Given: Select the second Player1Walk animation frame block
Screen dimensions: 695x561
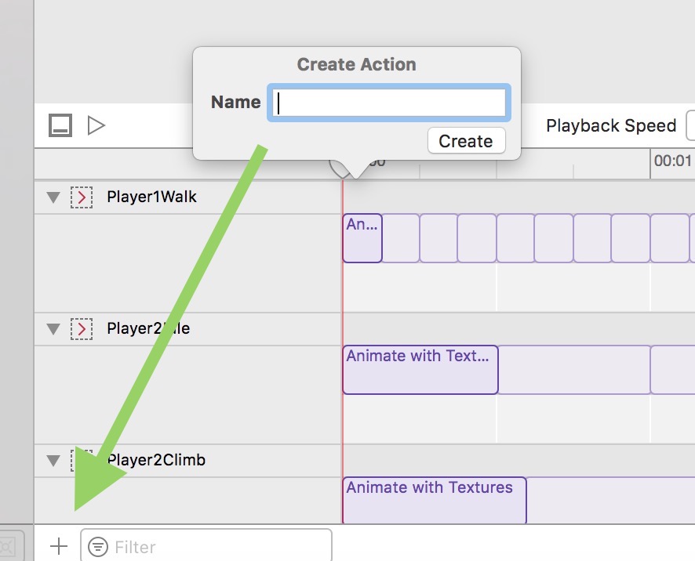Looking at the screenshot, I should [401, 238].
